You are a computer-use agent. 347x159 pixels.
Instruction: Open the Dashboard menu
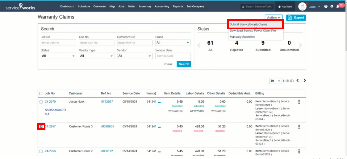pyautogui.click(x=67, y=7)
